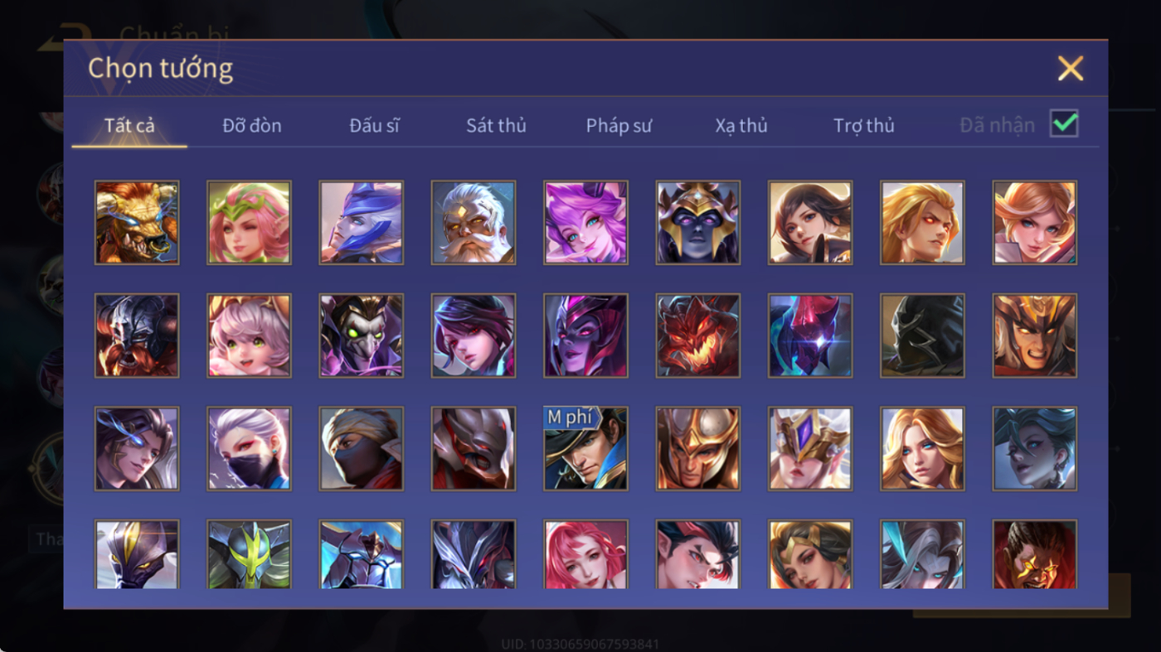Close the "Chọn tướng" dialog
Screen dimensions: 1161x652
(x=1071, y=69)
